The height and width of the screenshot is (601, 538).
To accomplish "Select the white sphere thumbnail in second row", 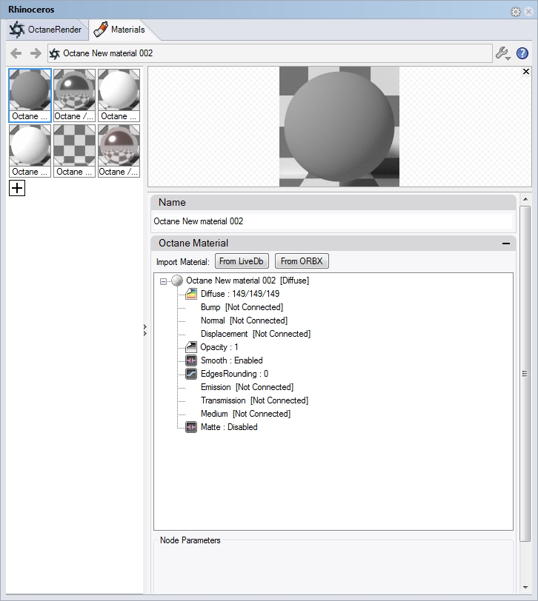I will (x=30, y=151).
